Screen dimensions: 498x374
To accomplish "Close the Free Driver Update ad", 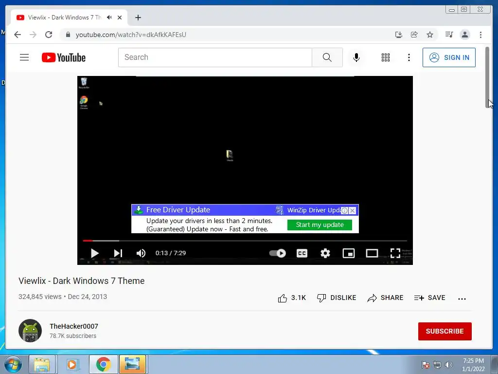I will pyautogui.click(x=352, y=210).
